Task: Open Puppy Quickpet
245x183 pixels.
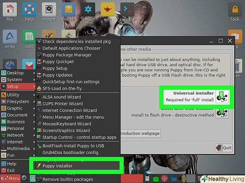Action: tap(78, 62)
